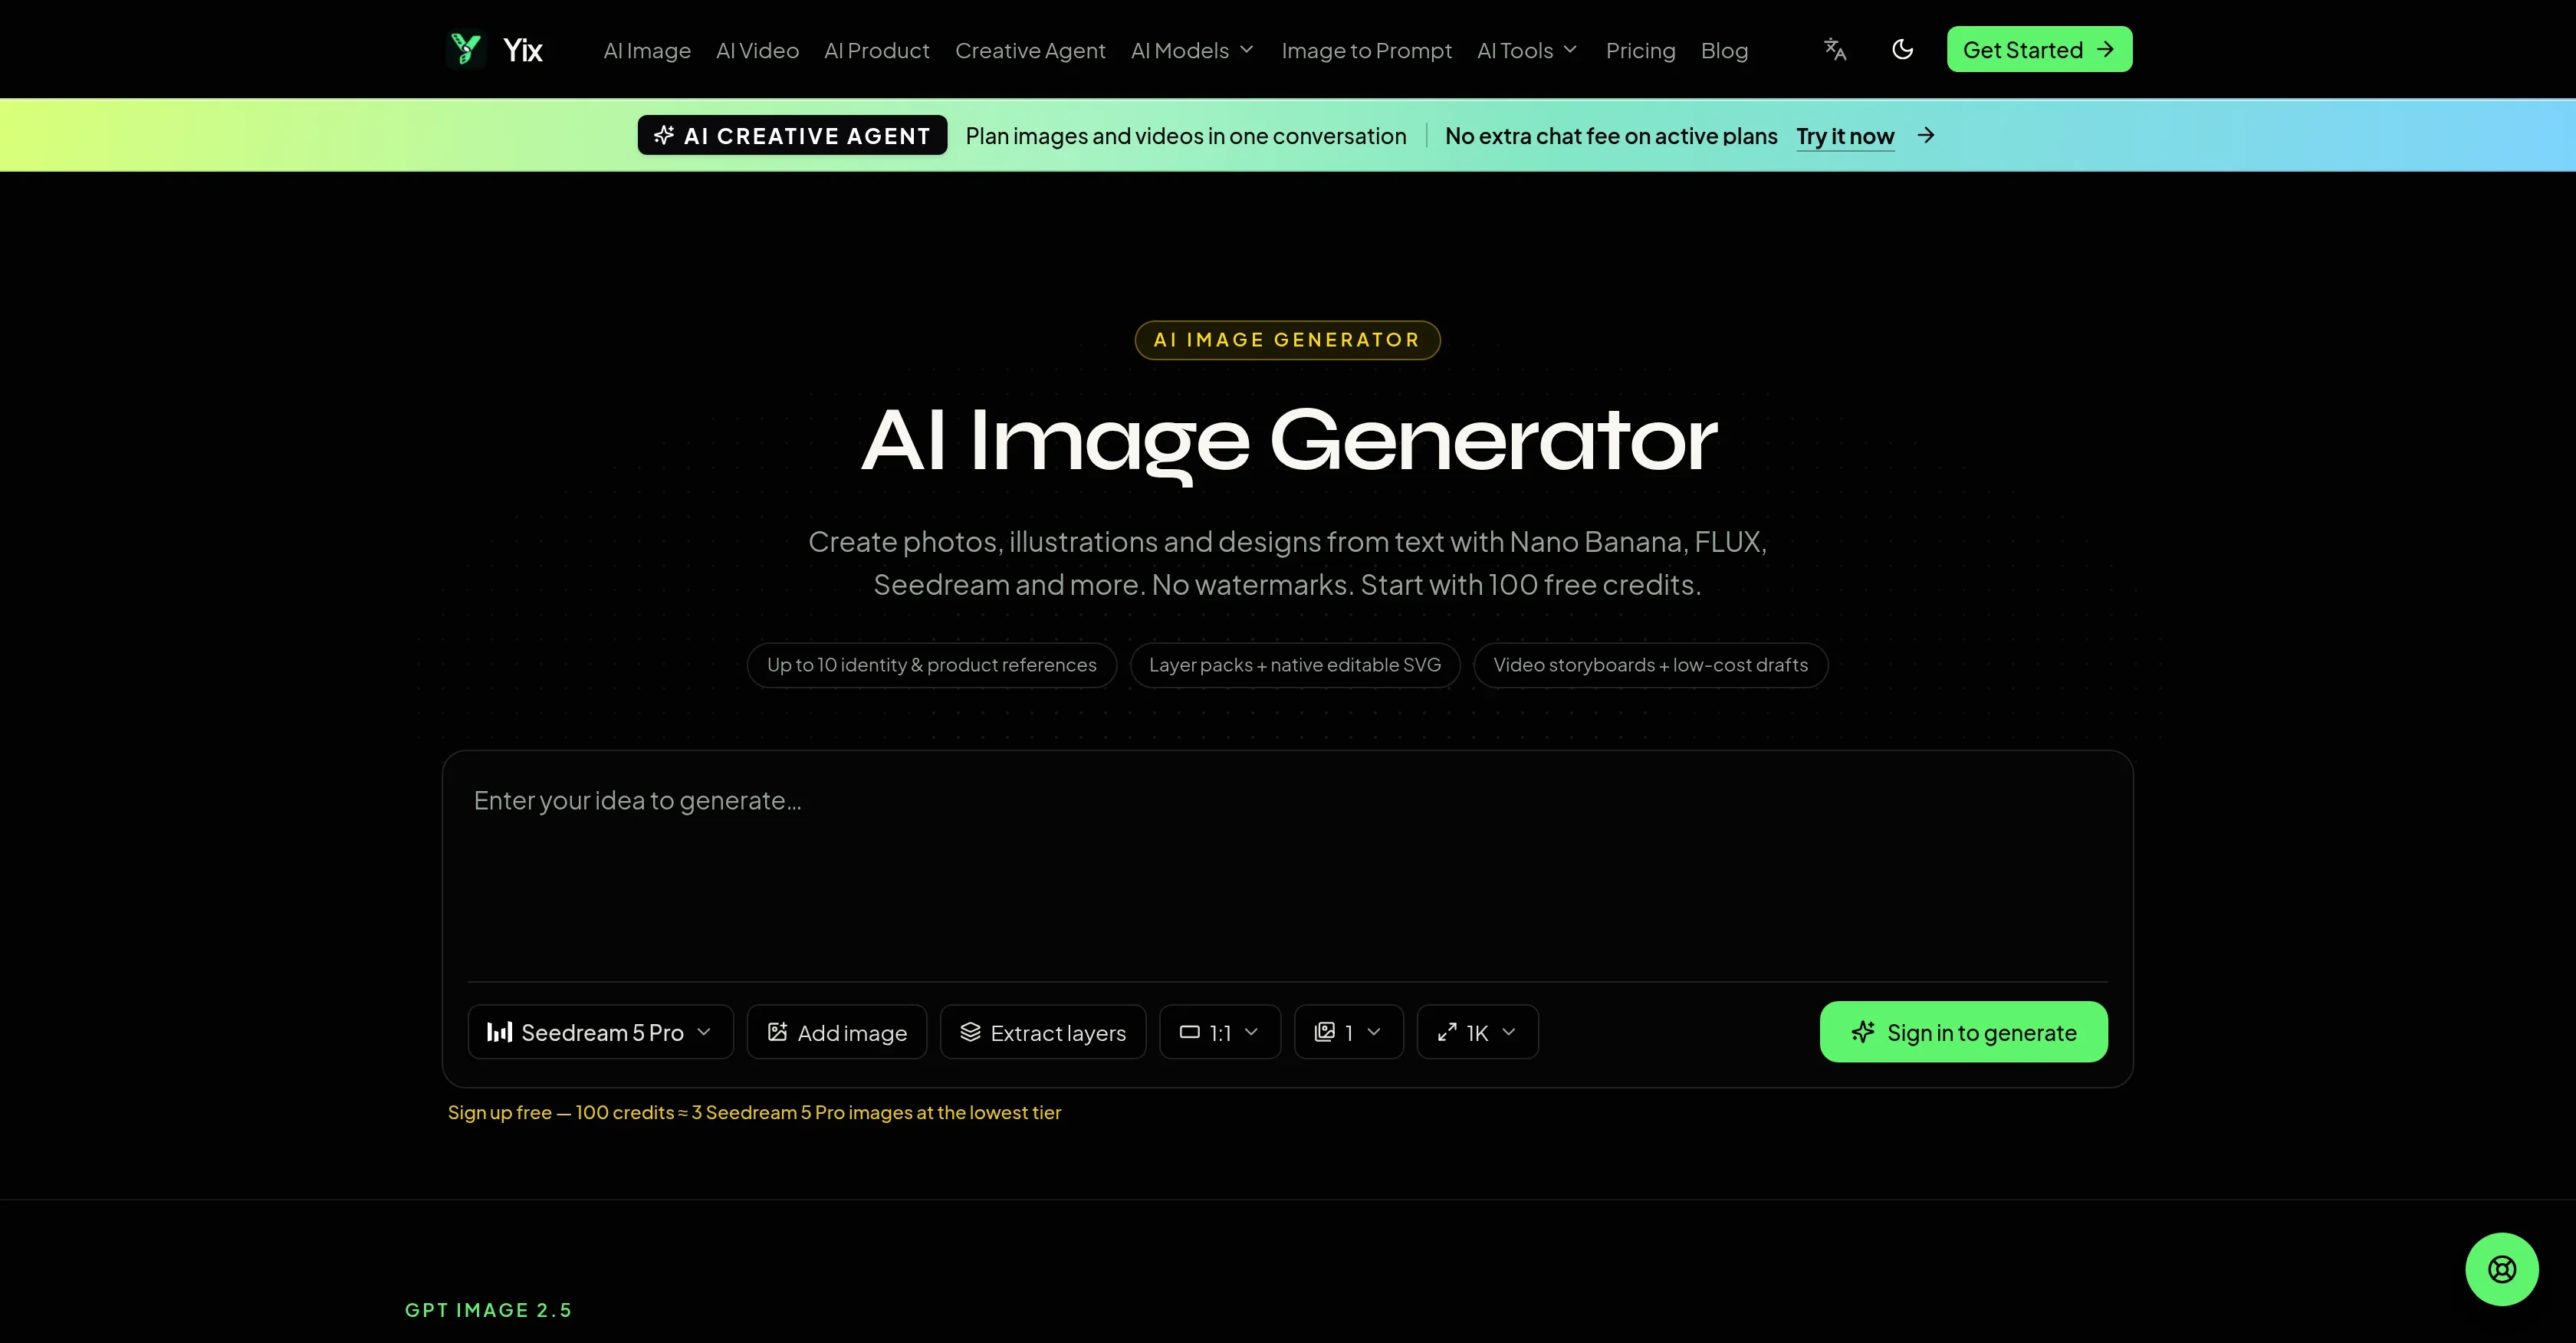Viewport: 2576px width, 1343px height.
Task: Click the AI IMAGE GENERATOR pill label
Action: tap(1287, 340)
